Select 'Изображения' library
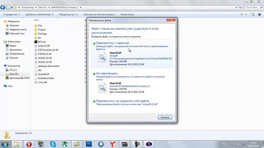264x148 pixels. tap(17, 54)
